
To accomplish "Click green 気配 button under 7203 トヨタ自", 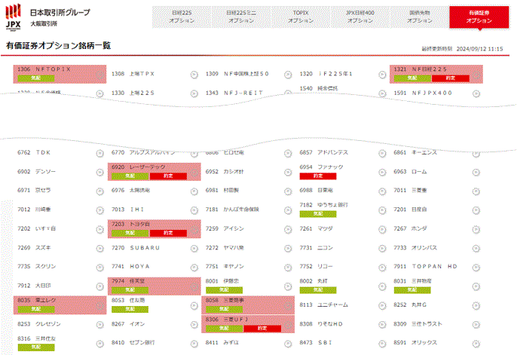I will pos(130,234).
